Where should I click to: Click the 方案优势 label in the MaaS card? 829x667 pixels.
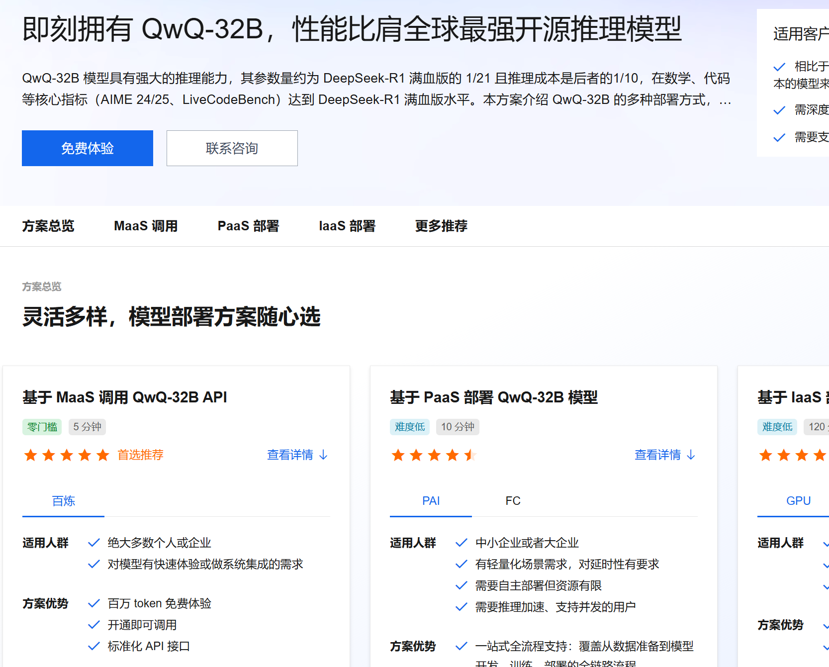click(45, 603)
